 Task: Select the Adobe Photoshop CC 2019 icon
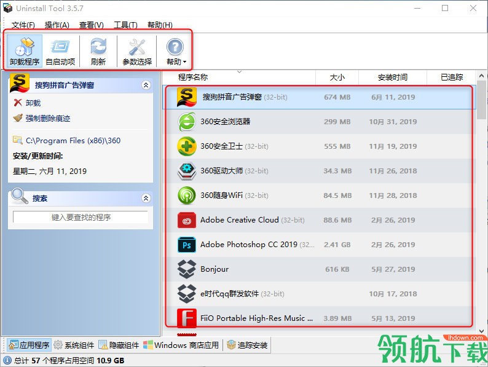tap(187, 245)
